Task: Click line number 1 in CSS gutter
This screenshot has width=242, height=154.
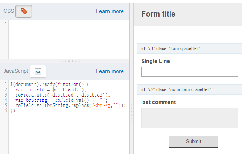Action: click(x=6, y=24)
